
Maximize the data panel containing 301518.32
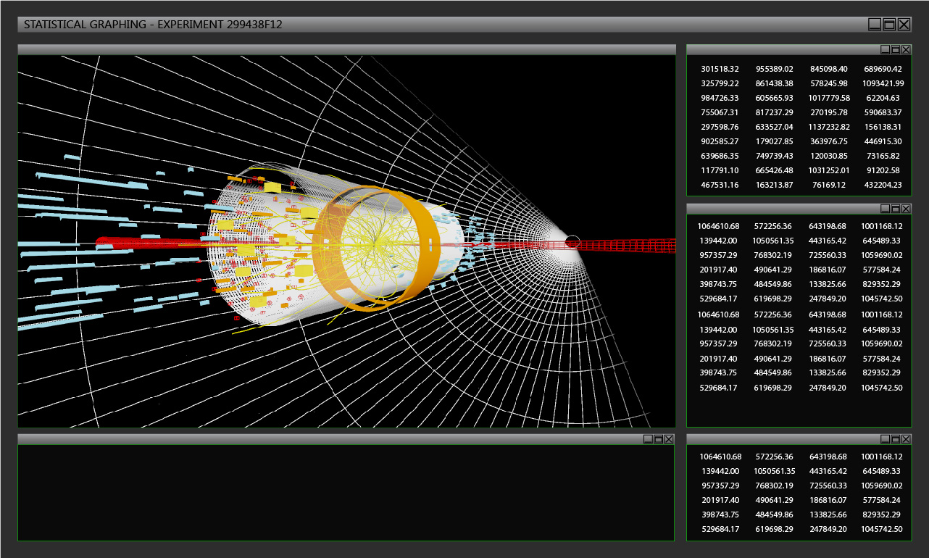[895, 49]
